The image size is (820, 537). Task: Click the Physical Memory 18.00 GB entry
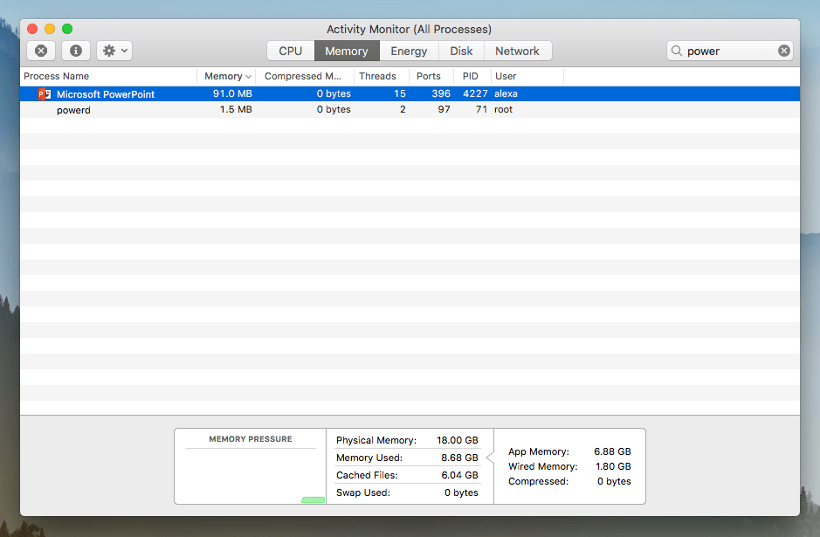pyautogui.click(x=407, y=440)
